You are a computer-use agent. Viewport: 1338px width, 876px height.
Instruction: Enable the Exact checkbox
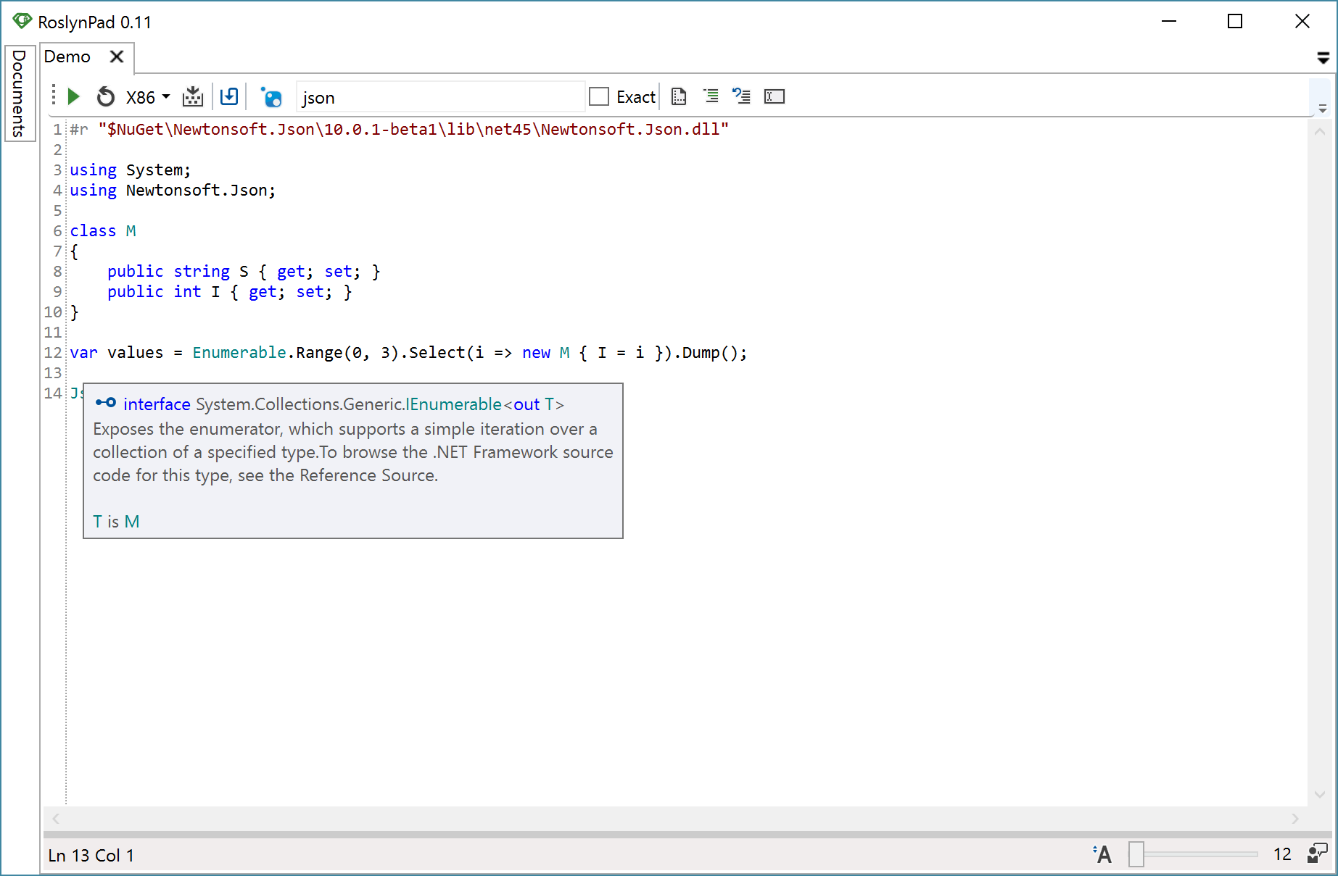point(599,96)
